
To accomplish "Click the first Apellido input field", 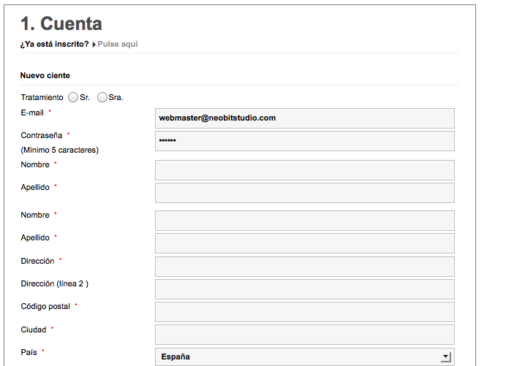I will tap(304, 193).
